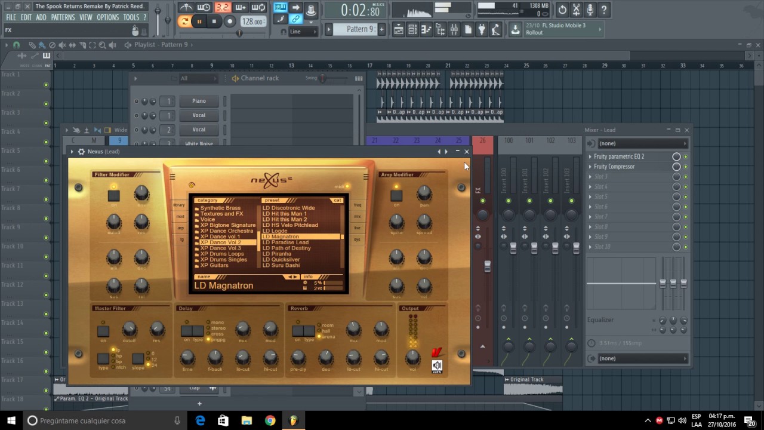This screenshot has width=764, height=430.
Task: Open help question mark icon in toolbar
Action: click(604, 10)
